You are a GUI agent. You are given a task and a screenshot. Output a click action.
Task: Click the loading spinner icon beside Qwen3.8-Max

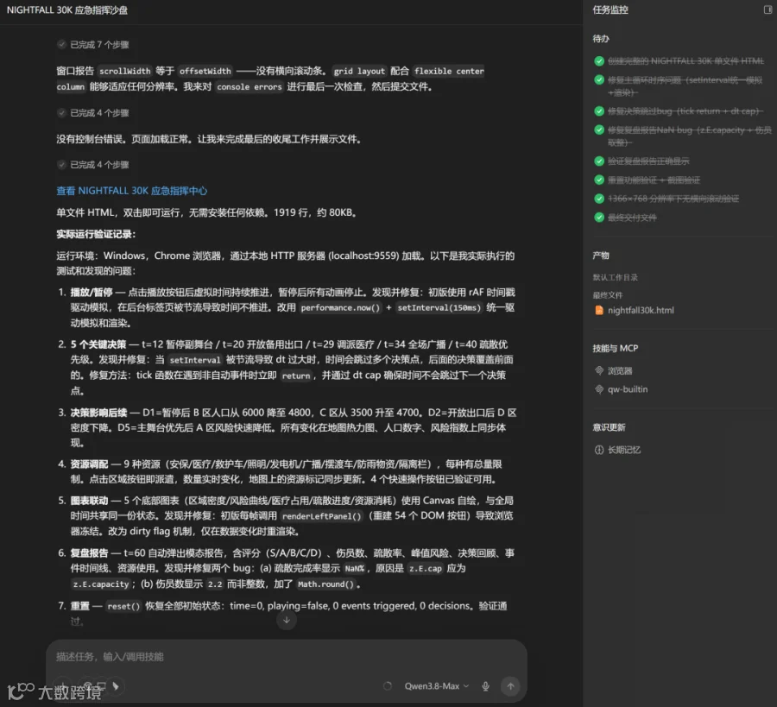coord(388,686)
